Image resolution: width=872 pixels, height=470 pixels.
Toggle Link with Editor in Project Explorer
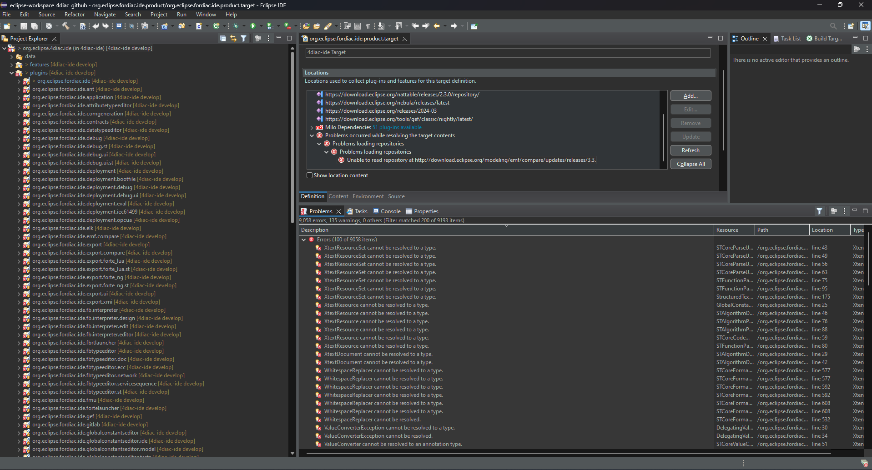233,39
